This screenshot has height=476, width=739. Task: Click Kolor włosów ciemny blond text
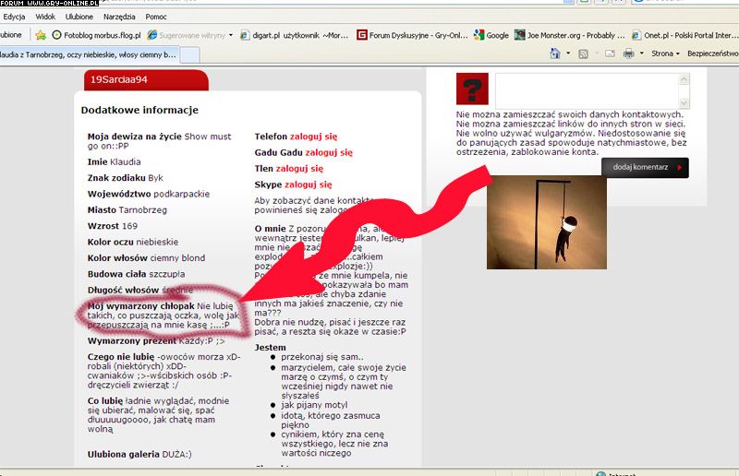[x=146, y=258]
